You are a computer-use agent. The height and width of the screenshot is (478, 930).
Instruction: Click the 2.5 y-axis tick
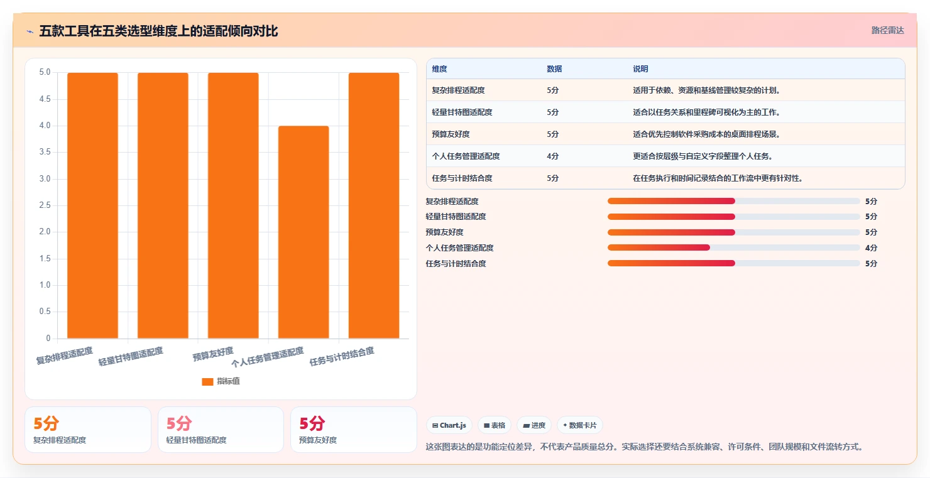45,205
